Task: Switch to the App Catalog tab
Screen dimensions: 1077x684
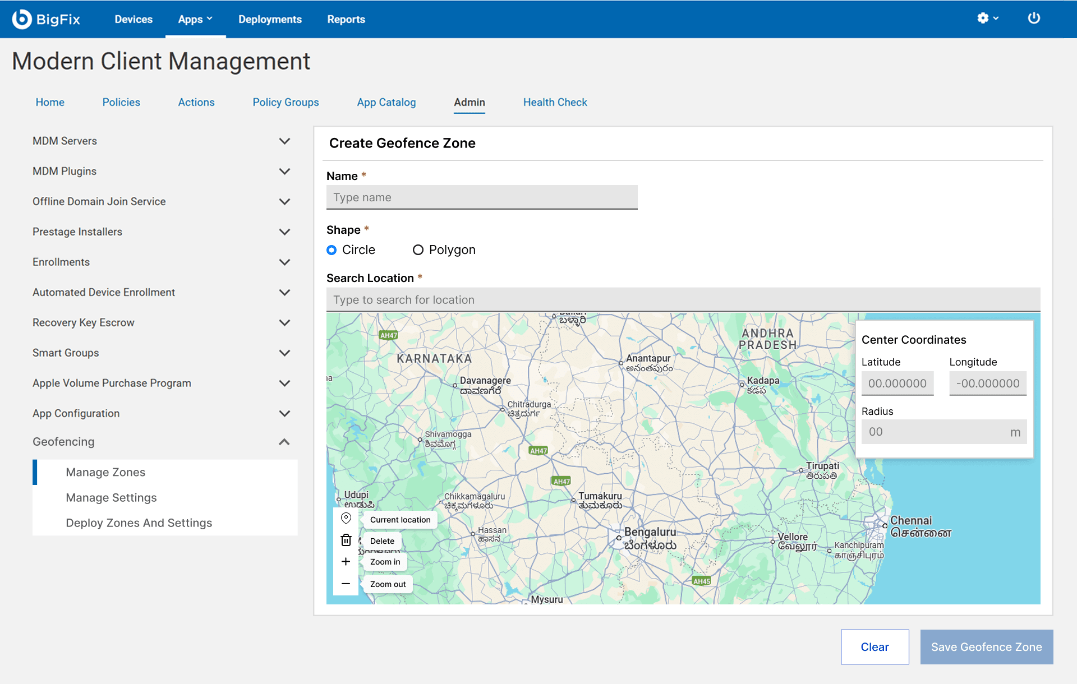Action: (386, 102)
